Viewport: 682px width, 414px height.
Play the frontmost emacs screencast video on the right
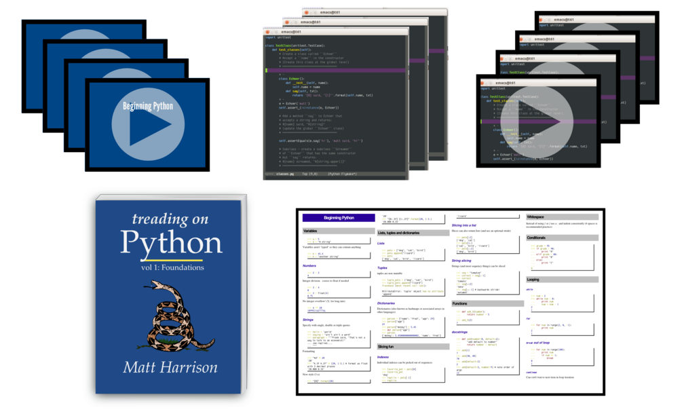(x=537, y=122)
